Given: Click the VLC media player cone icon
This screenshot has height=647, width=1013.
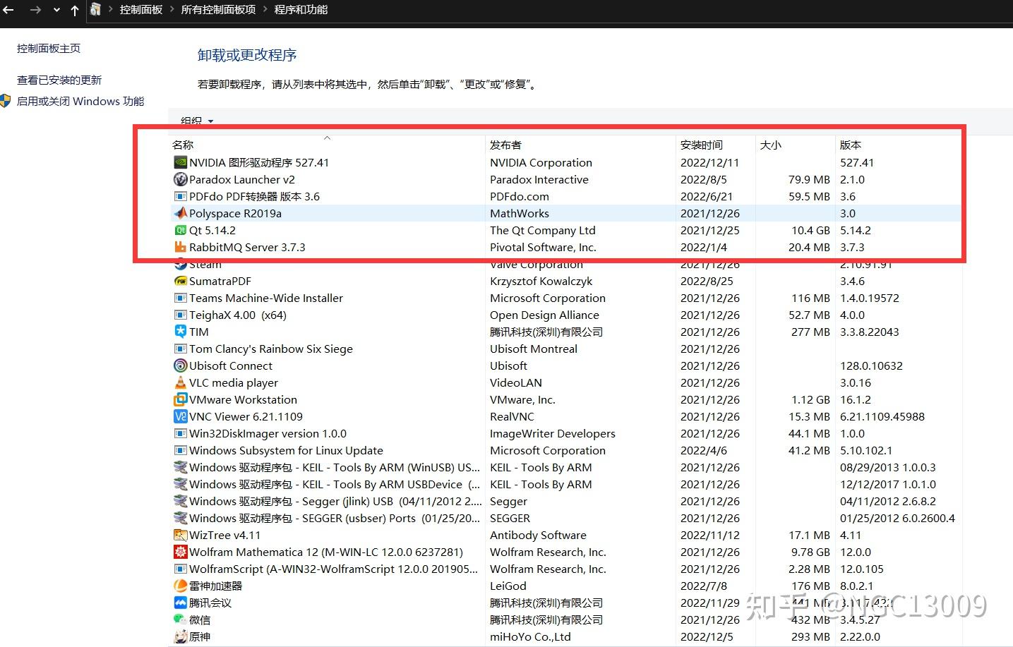Looking at the screenshot, I should click(x=180, y=382).
